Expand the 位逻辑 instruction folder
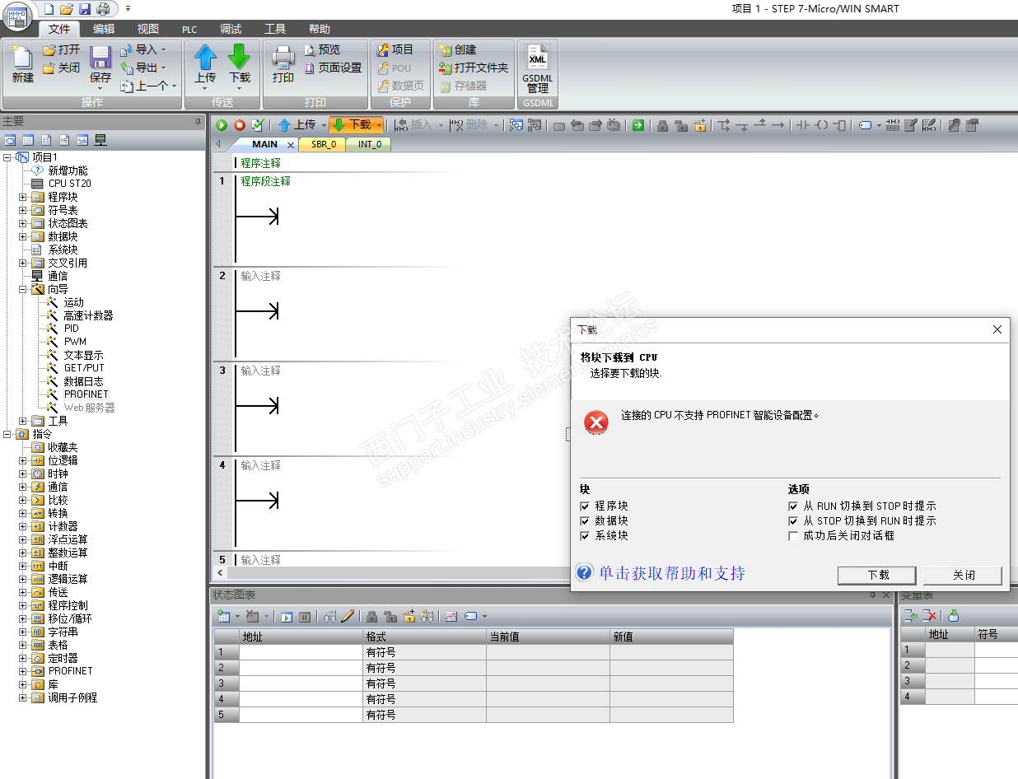Screen dimensions: 1018x779 point(23,460)
